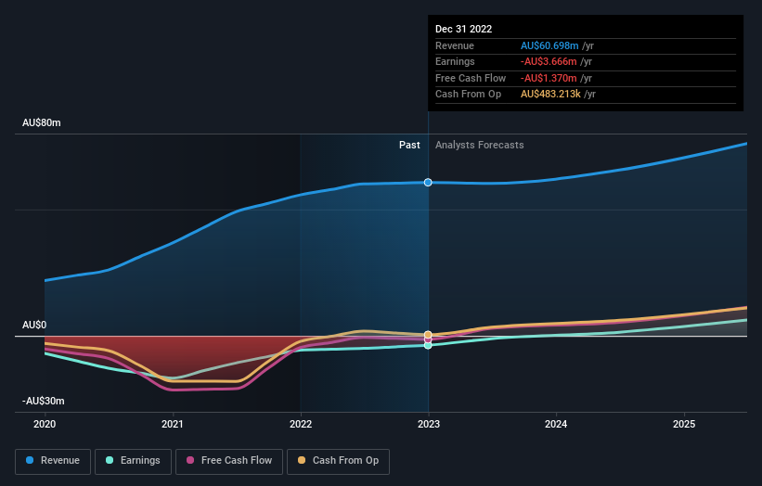Select the orange Cash From Op marker at 2023
This screenshot has width=762, height=486.
tap(428, 335)
